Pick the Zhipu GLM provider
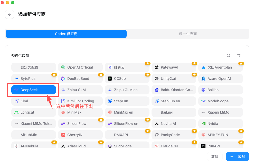The width and height of the screenshot is (254, 164). pos(80,90)
